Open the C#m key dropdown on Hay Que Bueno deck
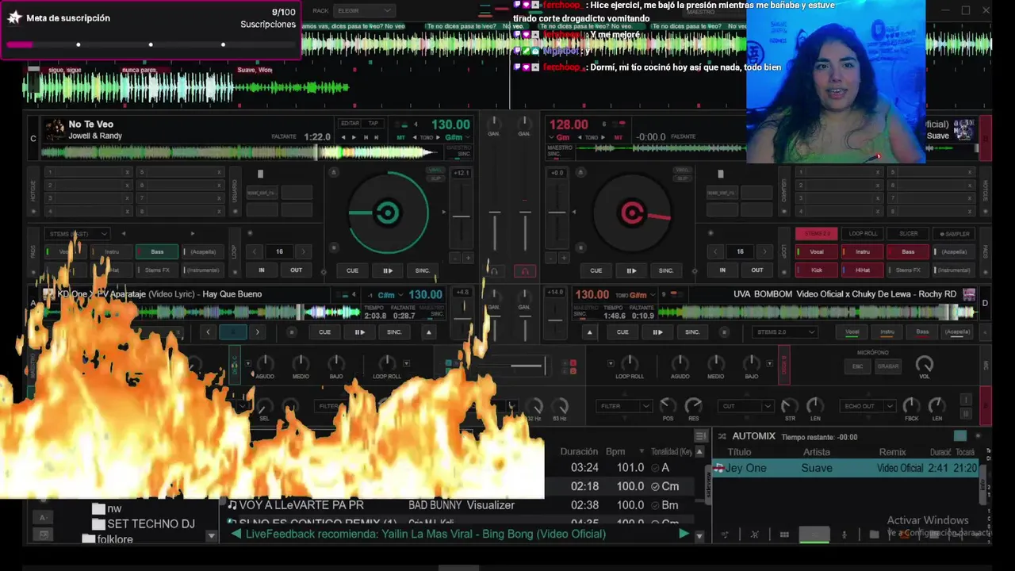Viewport: 1015px width, 571px height. point(390,295)
